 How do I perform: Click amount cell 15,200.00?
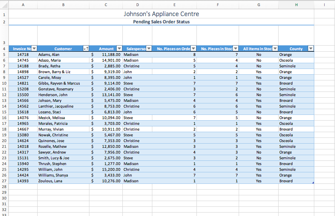[x=106, y=170]
